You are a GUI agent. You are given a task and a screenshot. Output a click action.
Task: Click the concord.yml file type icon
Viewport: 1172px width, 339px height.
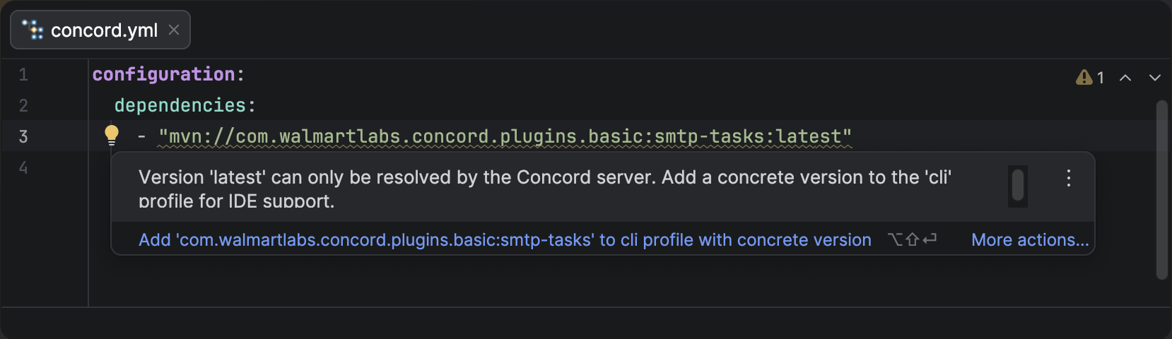[33, 30]
